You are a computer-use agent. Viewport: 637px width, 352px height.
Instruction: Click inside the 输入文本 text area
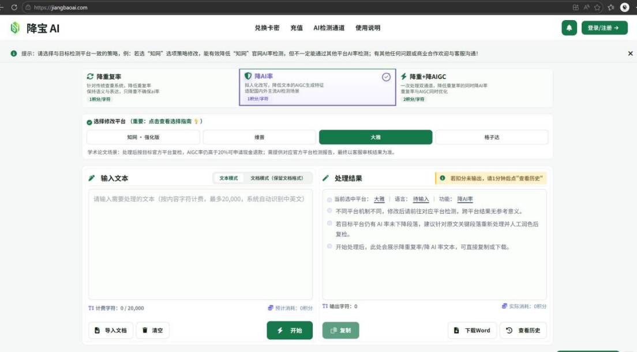click(200, 244)
